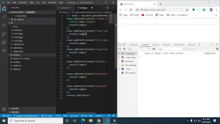Open Live Share view in activity bar
The width and height of the screenshot is (220, 124).
pyautogui.click(x=4, y=51)
